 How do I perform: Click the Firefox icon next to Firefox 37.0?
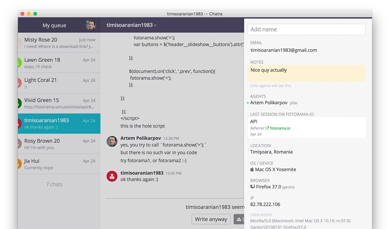[253, 187]
